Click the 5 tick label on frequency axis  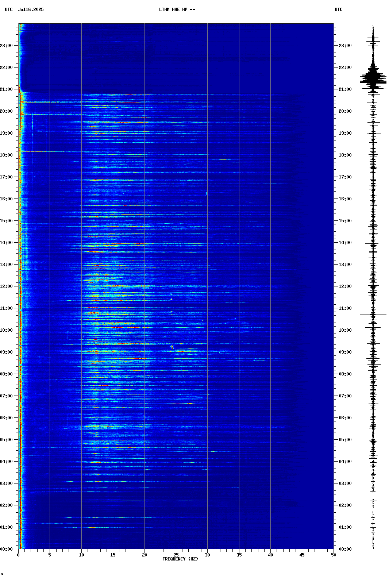pos(50,555)
